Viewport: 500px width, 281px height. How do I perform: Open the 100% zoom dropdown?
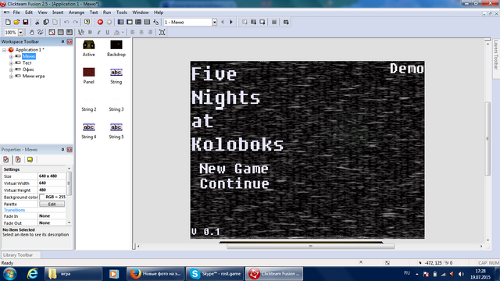click(x=20, y=32)
